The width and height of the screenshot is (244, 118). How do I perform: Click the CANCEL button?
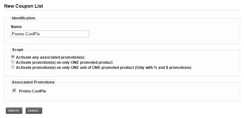[x=34, y=111]
